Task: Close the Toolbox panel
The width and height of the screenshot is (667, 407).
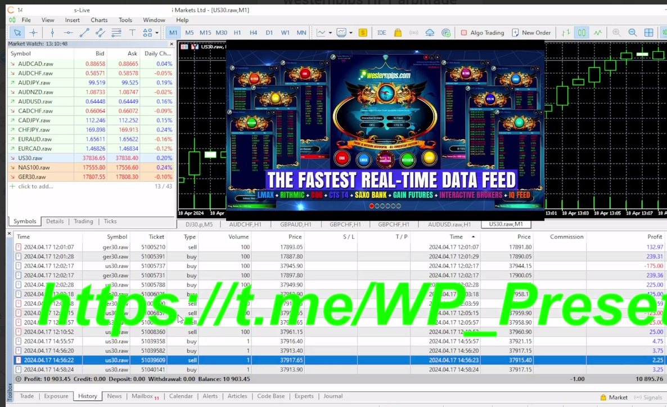Action: [x=10, y=234]
